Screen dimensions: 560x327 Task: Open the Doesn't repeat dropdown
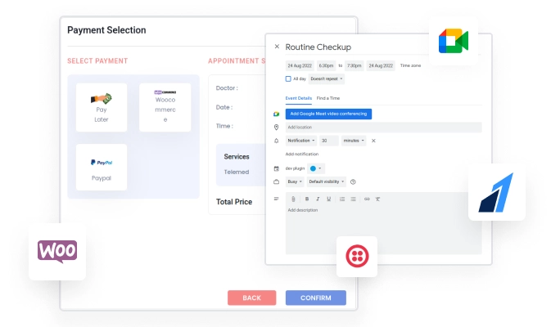click(327, 78)
